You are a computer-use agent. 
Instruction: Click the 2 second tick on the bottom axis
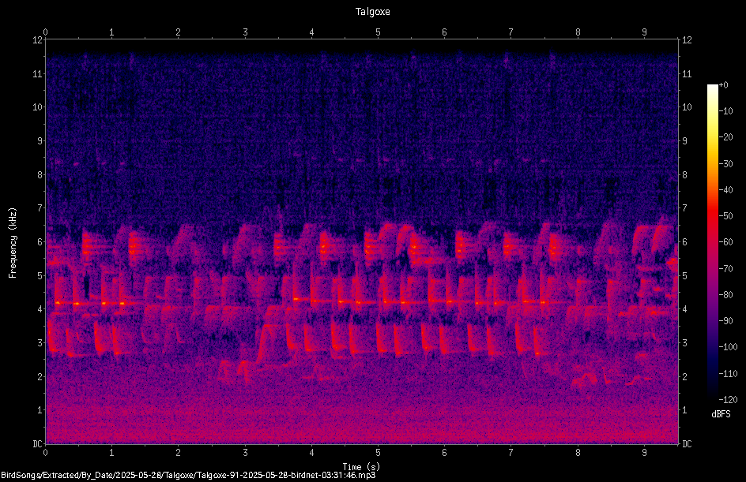point(178,453)
